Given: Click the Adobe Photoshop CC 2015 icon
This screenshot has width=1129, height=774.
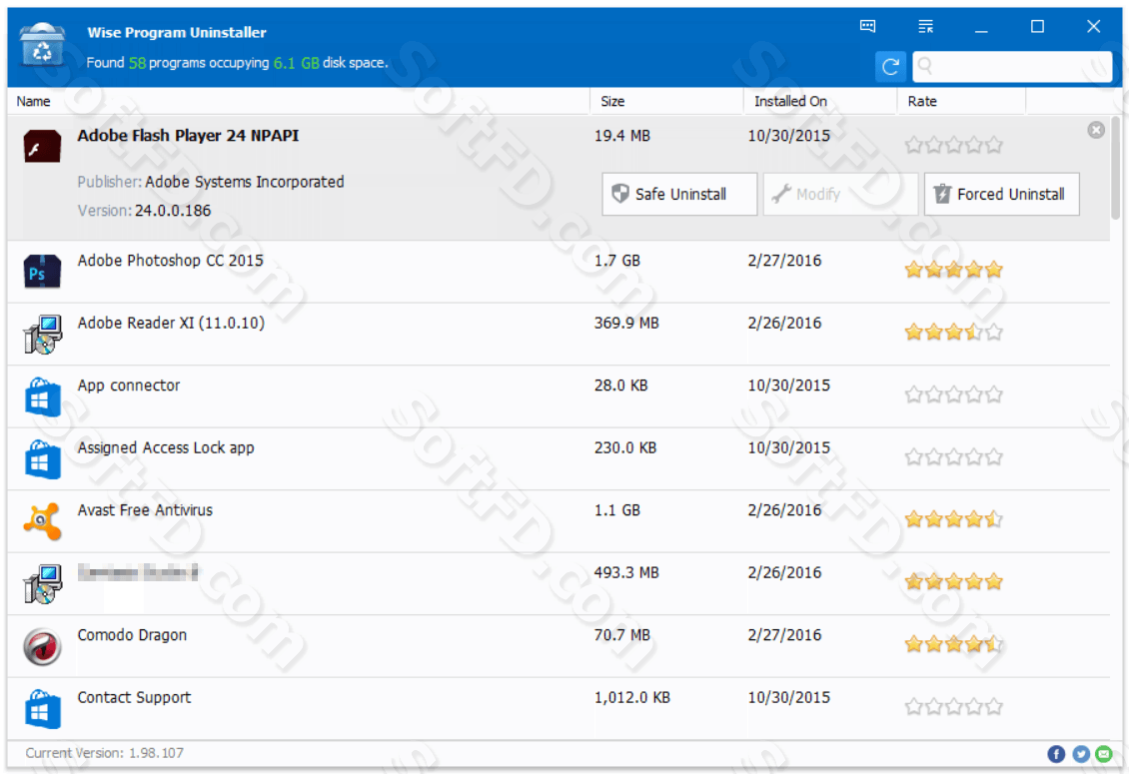Looking at the screenshot, I should 42,272.
